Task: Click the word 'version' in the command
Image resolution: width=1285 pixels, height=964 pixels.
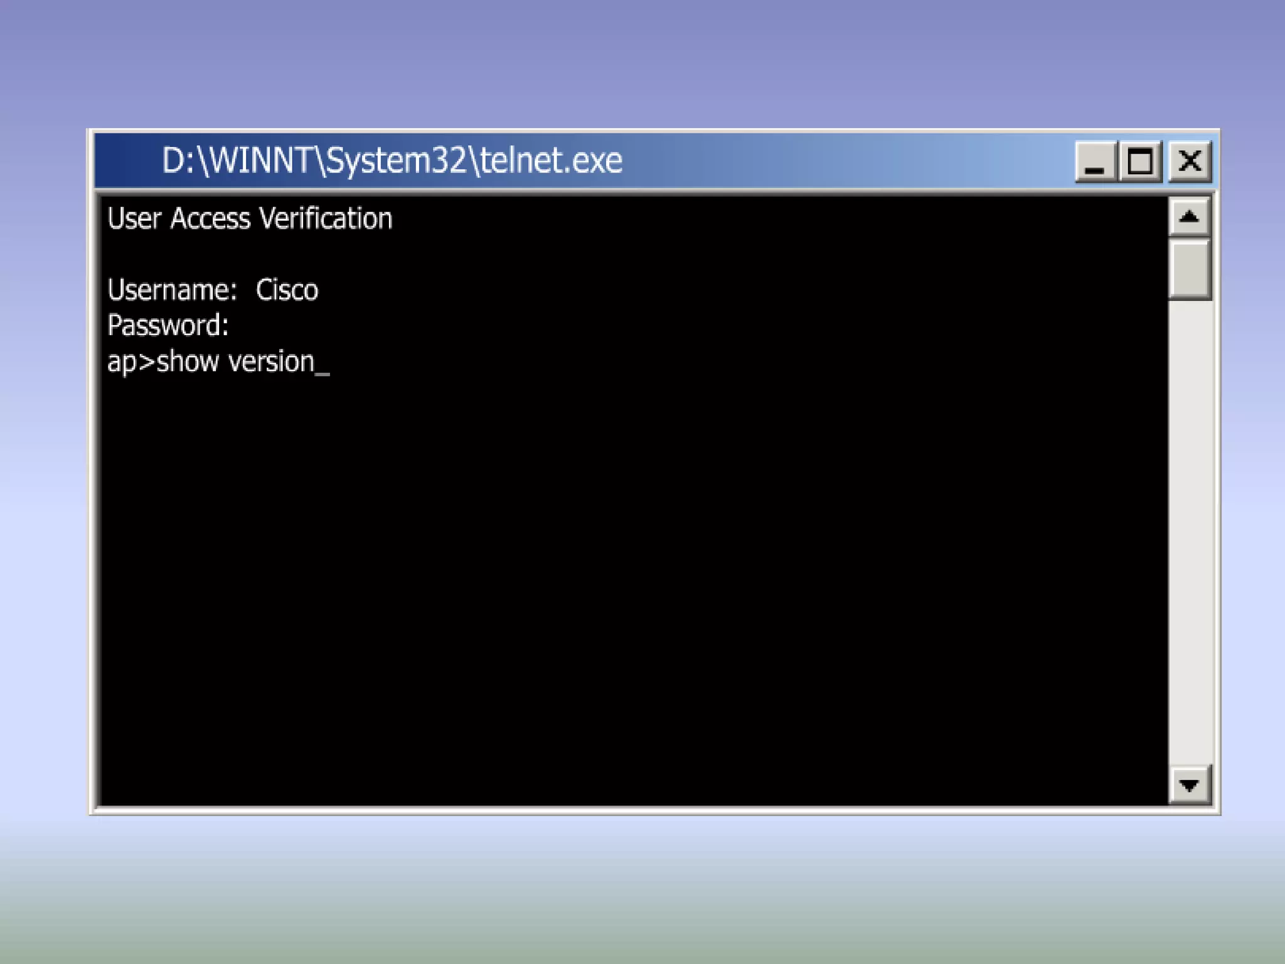Action: tap(271, 362)
